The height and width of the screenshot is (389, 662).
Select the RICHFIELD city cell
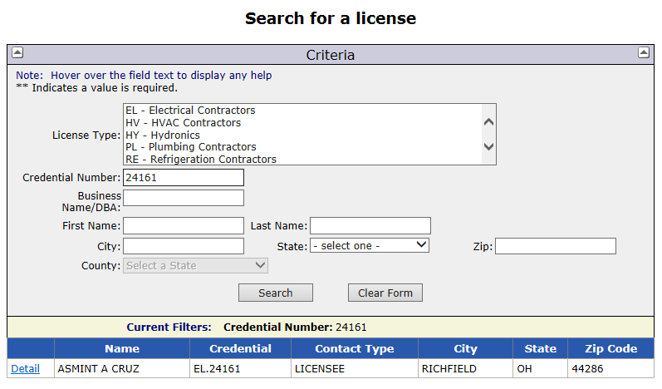click(x=465, y=369)
